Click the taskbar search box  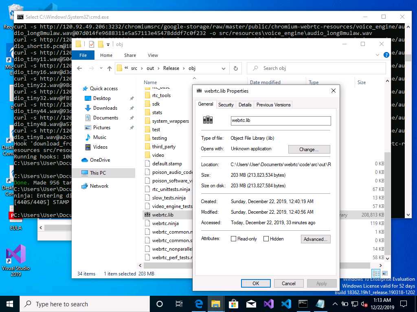pyautogui.click(x=85, y=304)
